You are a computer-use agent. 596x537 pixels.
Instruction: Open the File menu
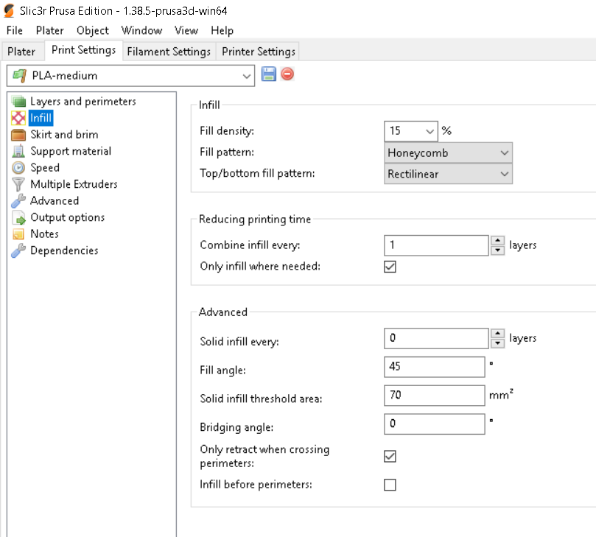click(x=15, y=30)
